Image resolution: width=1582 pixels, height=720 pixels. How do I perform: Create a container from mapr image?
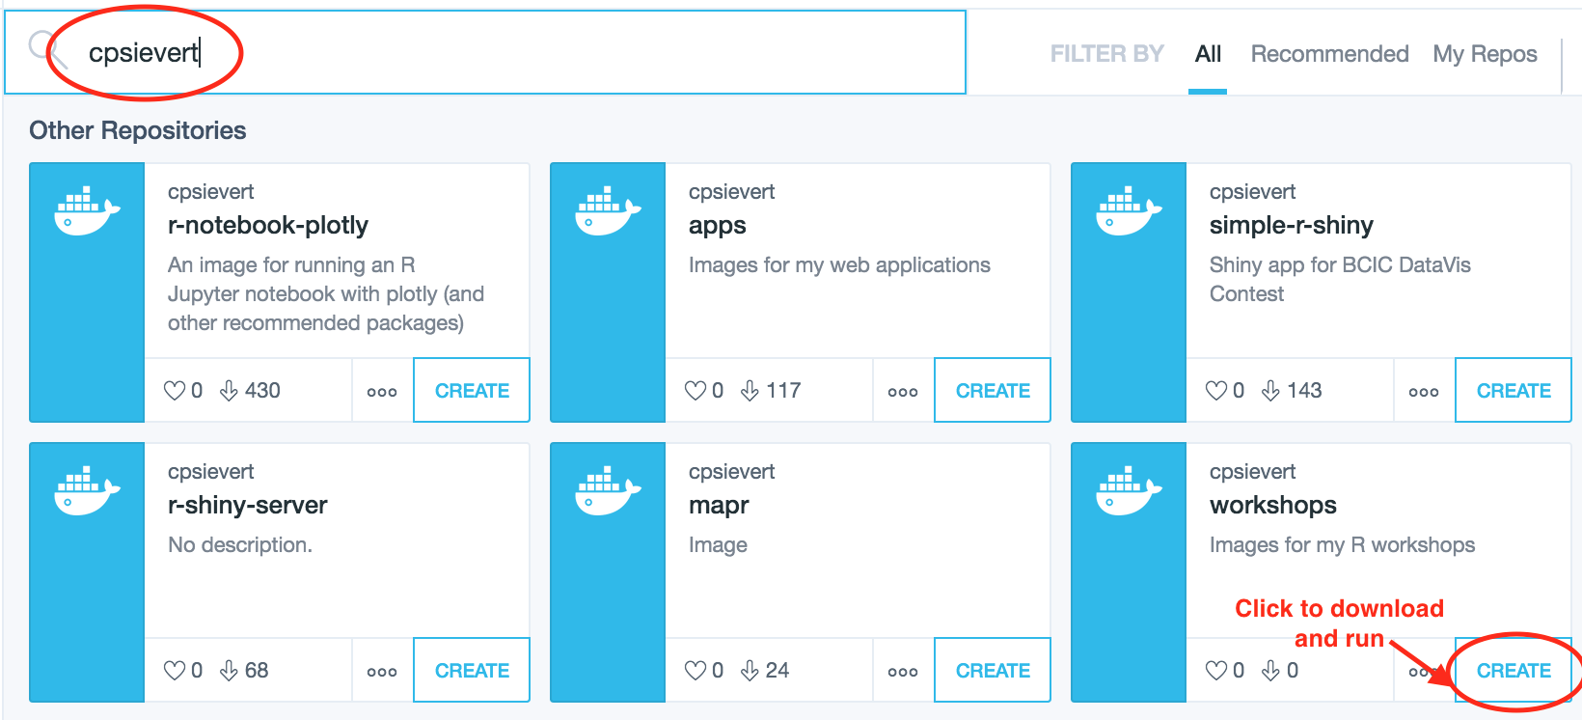point(993,671)
